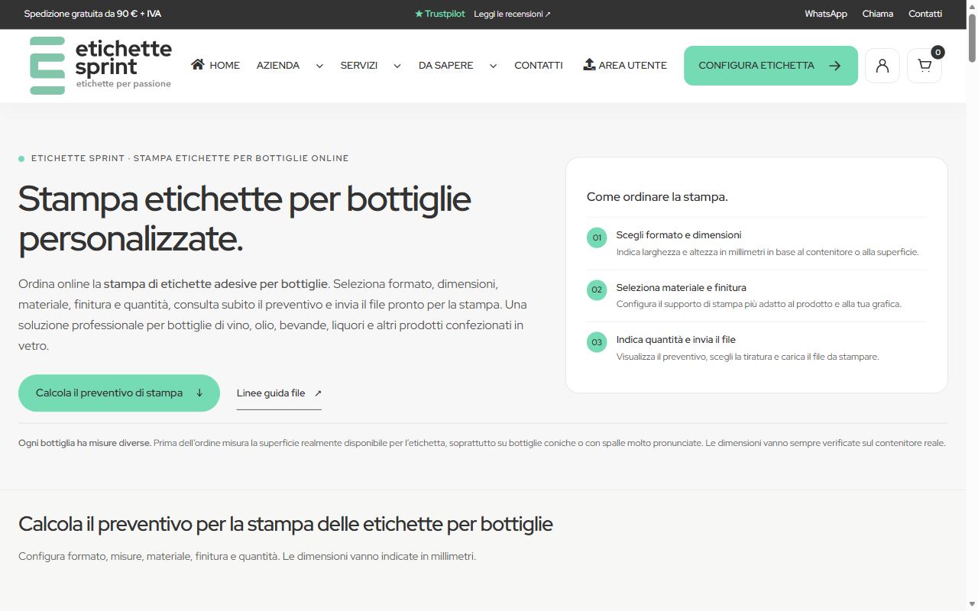Click the down arrow in Calcola il preventivo
This screenshot has width=978, height=611.
click(x=199, y=393)
